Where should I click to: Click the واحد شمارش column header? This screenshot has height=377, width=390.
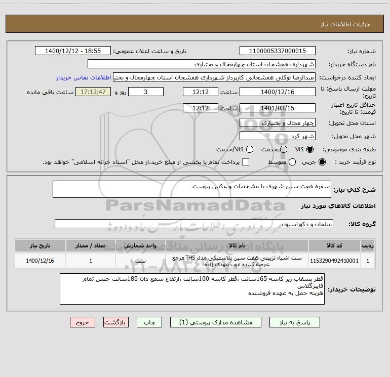[x=140, y=245]
